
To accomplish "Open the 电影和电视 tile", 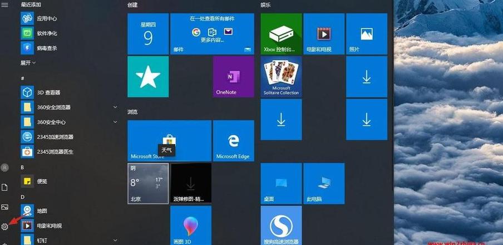I will pyautogui.click(x=324, y=34).
